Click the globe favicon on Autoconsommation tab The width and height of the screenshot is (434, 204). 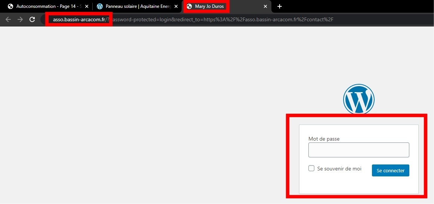tap(10, 6)
